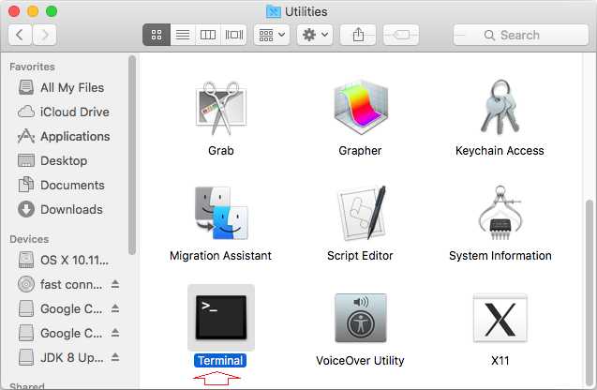This screenshot has width=597, height=390.
Task: Select the Terminal application icon
Action: (221, 318)
